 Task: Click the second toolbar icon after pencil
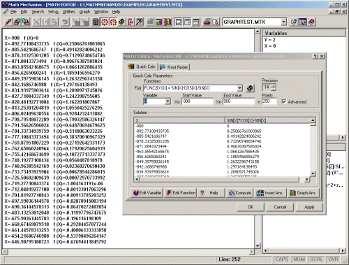(26, 22)
